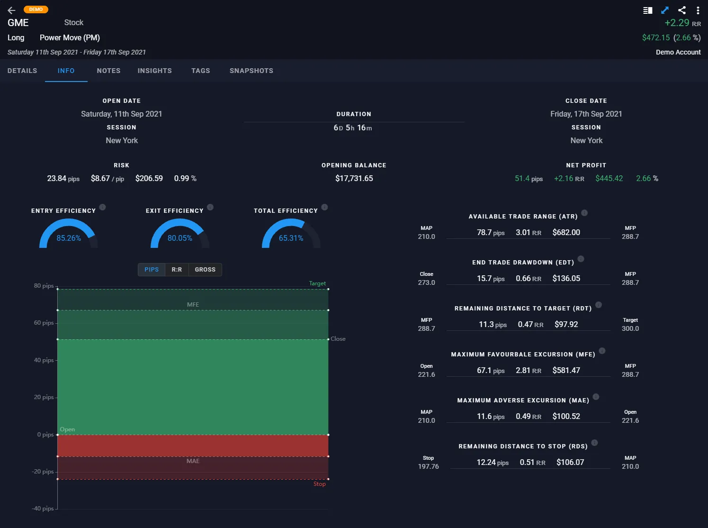Click the Stop level marker on chart
Viewport: 708px width, 528px height.
click(320, 484)
